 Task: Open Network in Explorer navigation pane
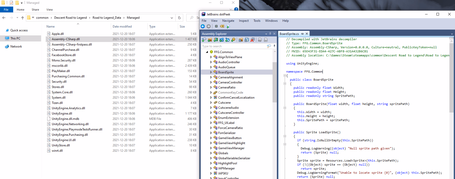point(16,47)
